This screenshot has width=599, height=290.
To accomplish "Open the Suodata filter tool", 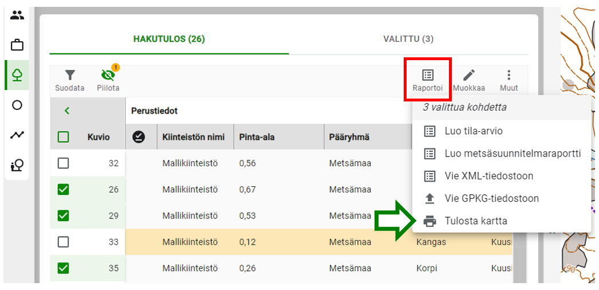I will click(69, 81).
